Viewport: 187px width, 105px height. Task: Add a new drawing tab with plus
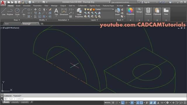(42, 24)
